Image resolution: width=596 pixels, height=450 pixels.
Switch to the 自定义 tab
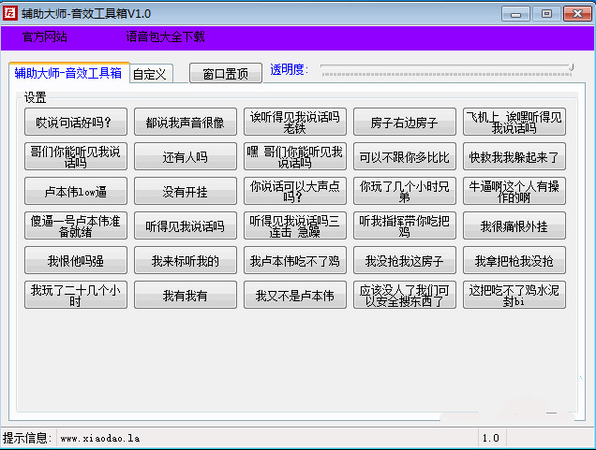[x=151, y=74]
